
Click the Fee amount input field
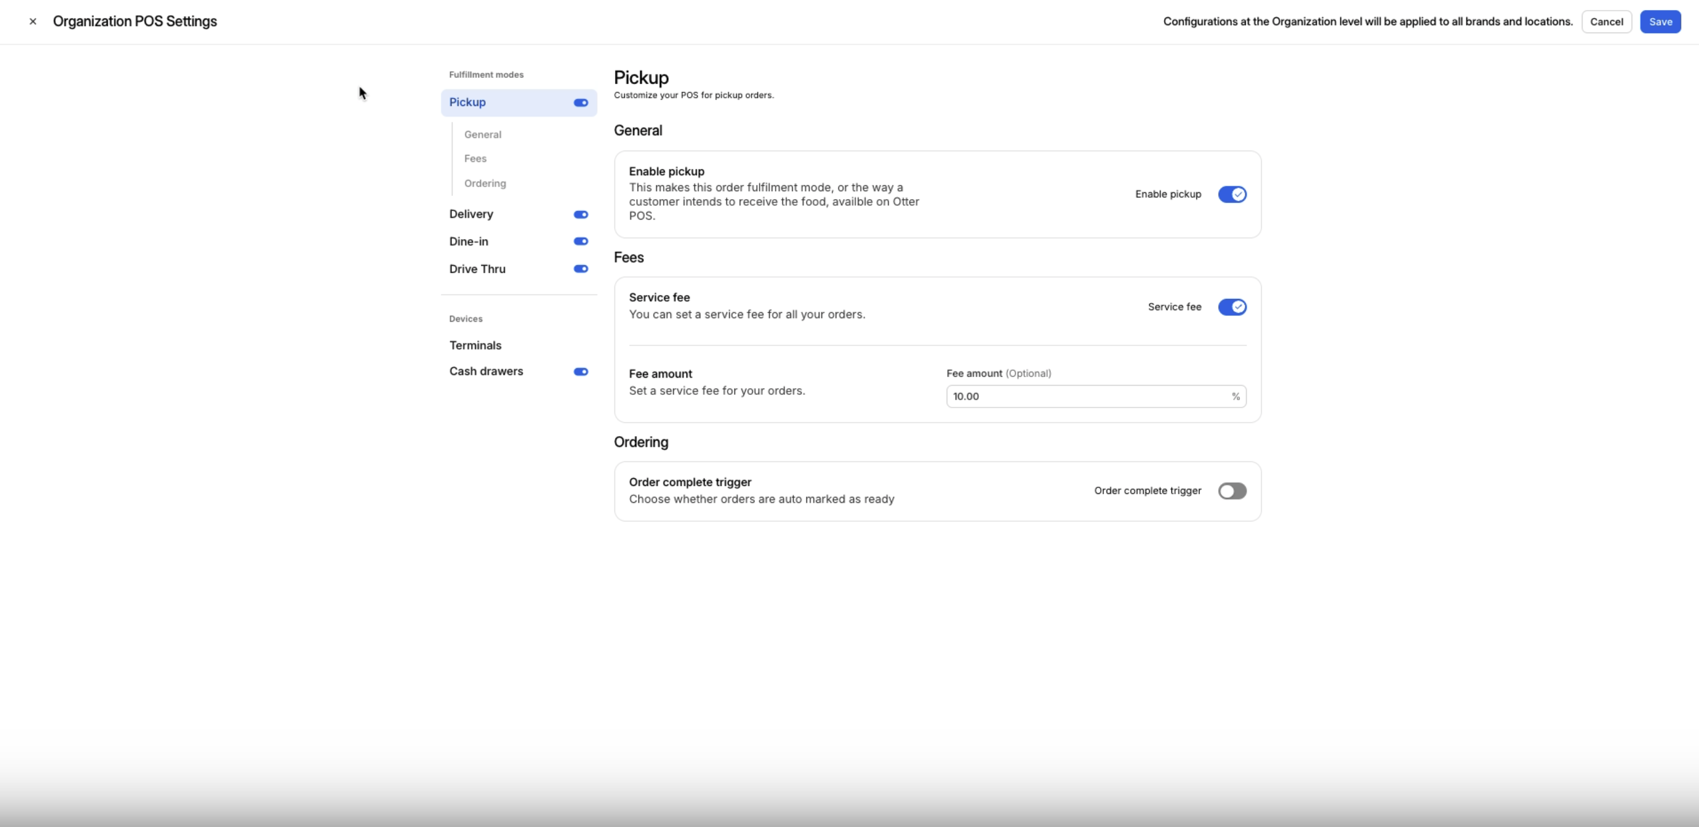click(x=1096, y=396)
